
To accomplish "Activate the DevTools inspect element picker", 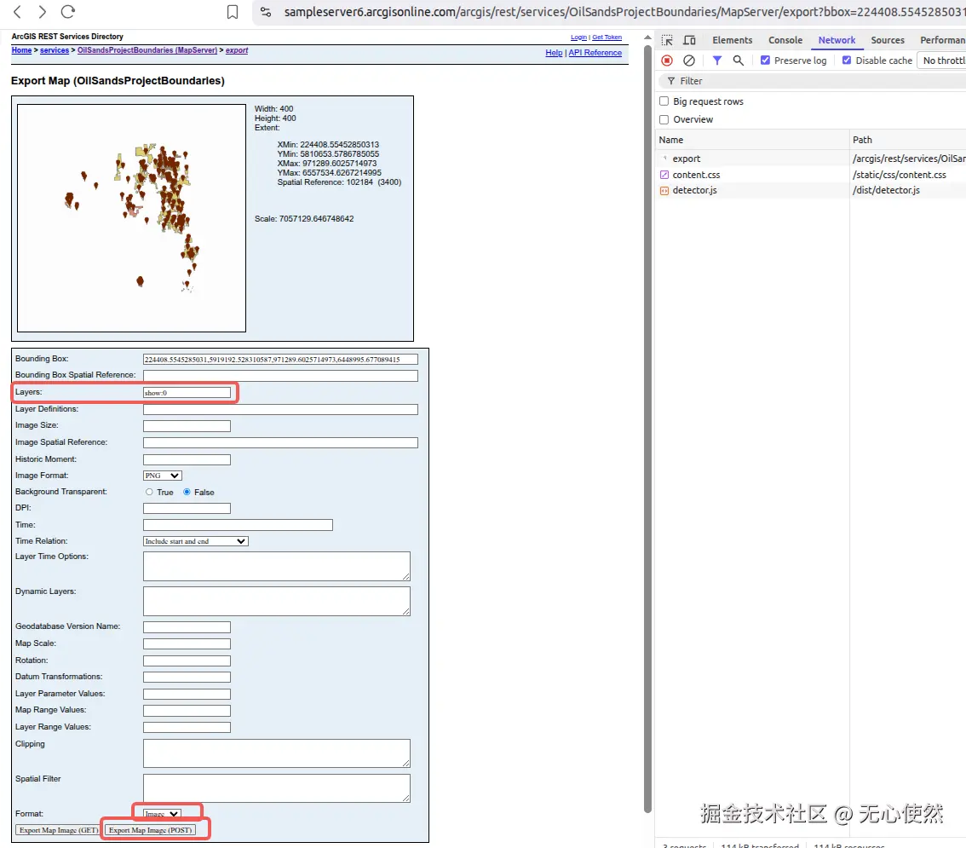I will point(667,40).
